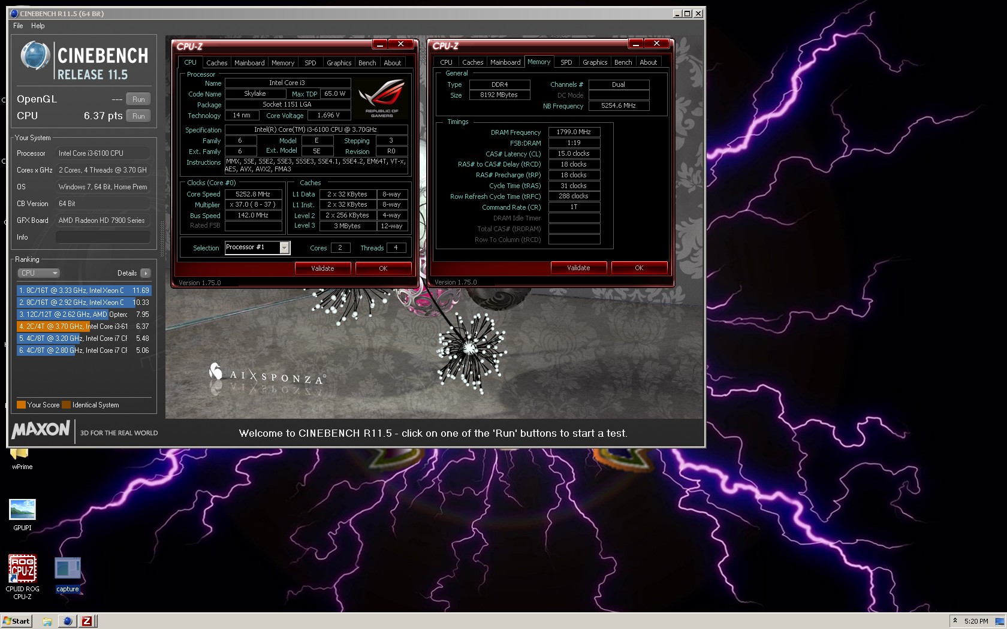
Task: Click Validate in left CPU-Z window
Action: [322, 268]
